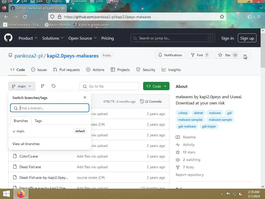Click the Firefox taskbar icon
This screenshot has width=265, height=199.
21,194
